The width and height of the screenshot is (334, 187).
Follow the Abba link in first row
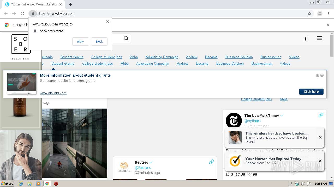pos(134,57)
